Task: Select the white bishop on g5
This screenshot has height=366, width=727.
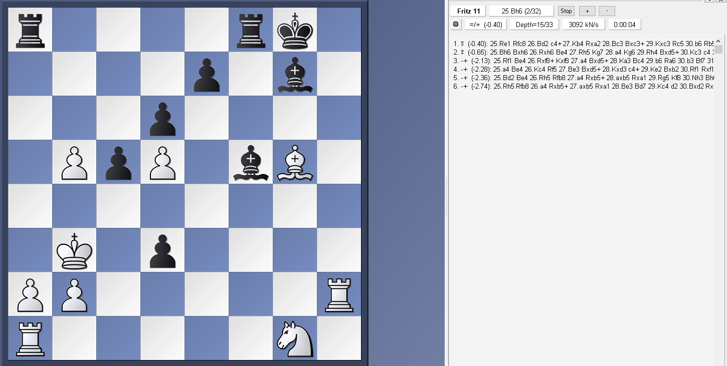Action: pos(295,162)
